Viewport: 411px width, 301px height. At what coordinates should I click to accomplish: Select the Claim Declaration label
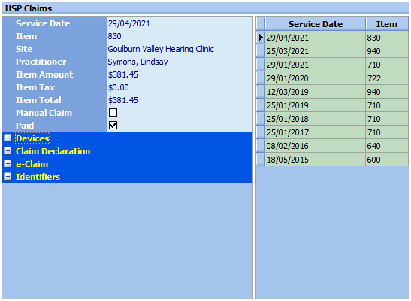[53, 151]
